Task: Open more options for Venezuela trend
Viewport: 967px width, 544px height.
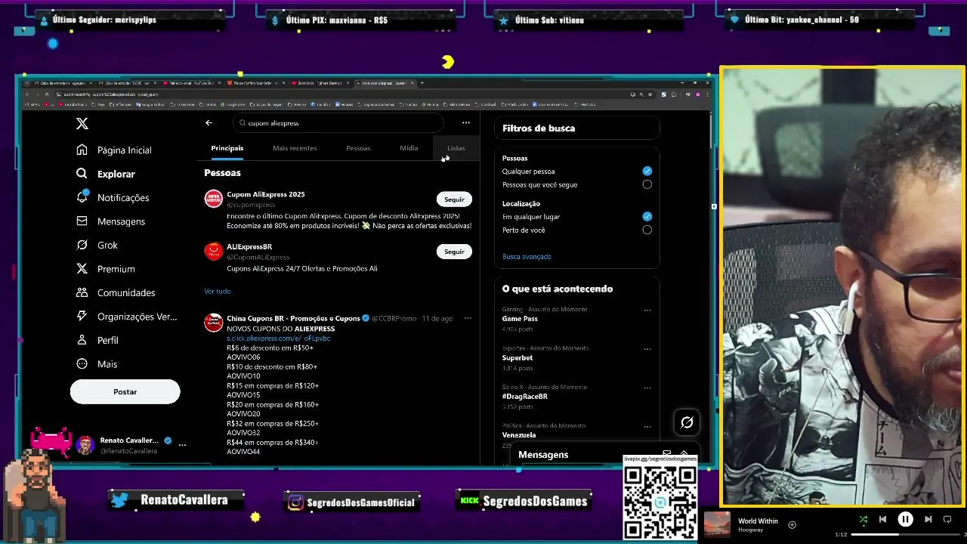Action: tap(647, 427)
